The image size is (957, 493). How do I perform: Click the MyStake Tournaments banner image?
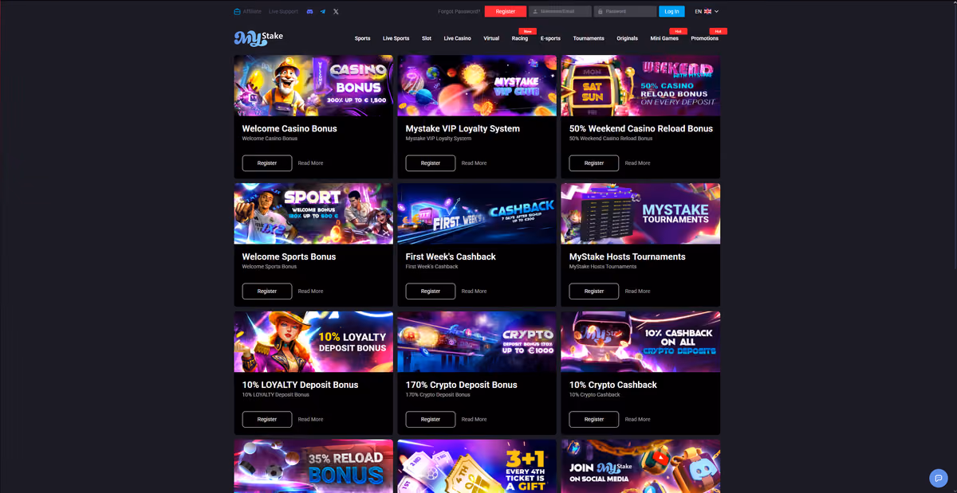[x=640, y=213]
